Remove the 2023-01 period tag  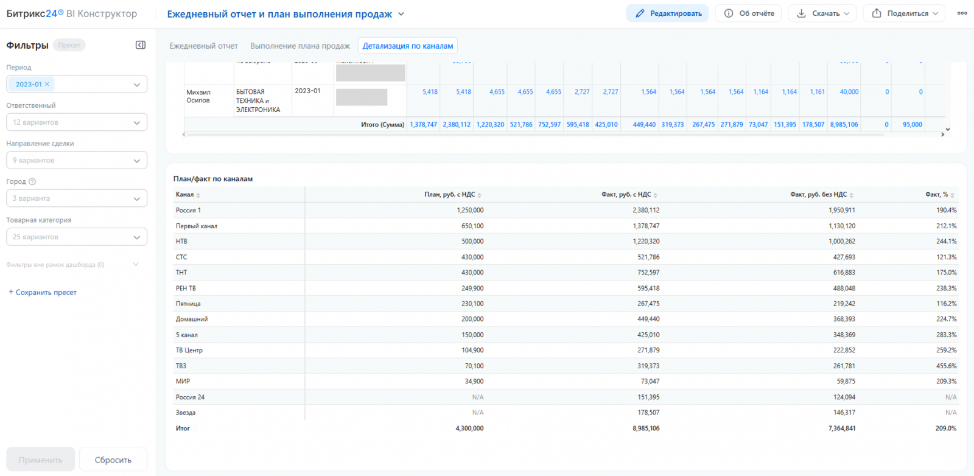47,84
